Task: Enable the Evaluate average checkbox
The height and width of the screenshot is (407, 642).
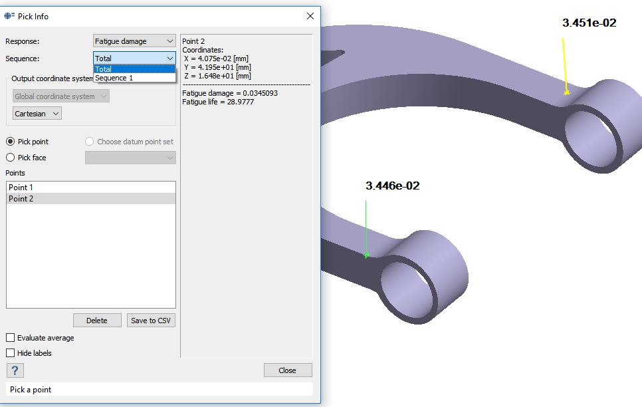Action: click(11, 338)
